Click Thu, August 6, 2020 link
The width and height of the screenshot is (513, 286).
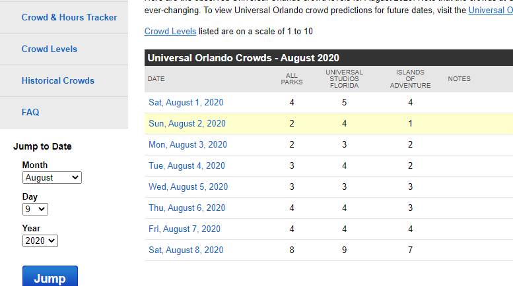187,208
